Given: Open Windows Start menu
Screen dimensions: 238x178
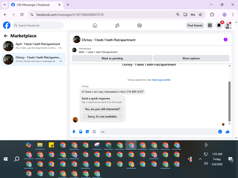Looking at the screenshot, I should click(x=6, y=159).
